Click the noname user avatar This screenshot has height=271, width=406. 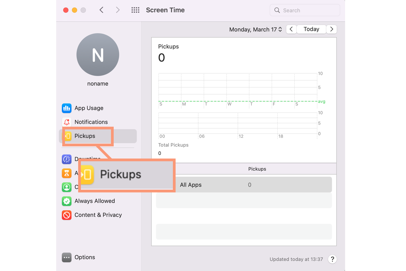[98, 55]
